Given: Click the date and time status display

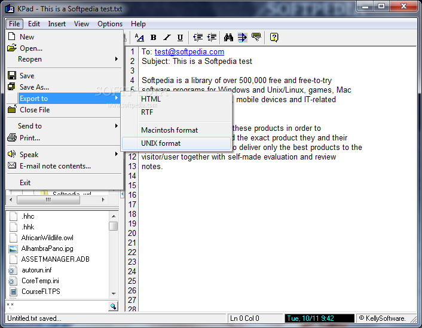Looking at the screenshot, I should click(319, 318).
